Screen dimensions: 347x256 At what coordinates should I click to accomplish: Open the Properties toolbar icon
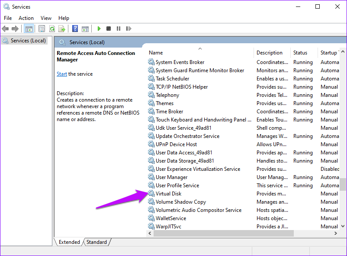[x=42, y=29]
